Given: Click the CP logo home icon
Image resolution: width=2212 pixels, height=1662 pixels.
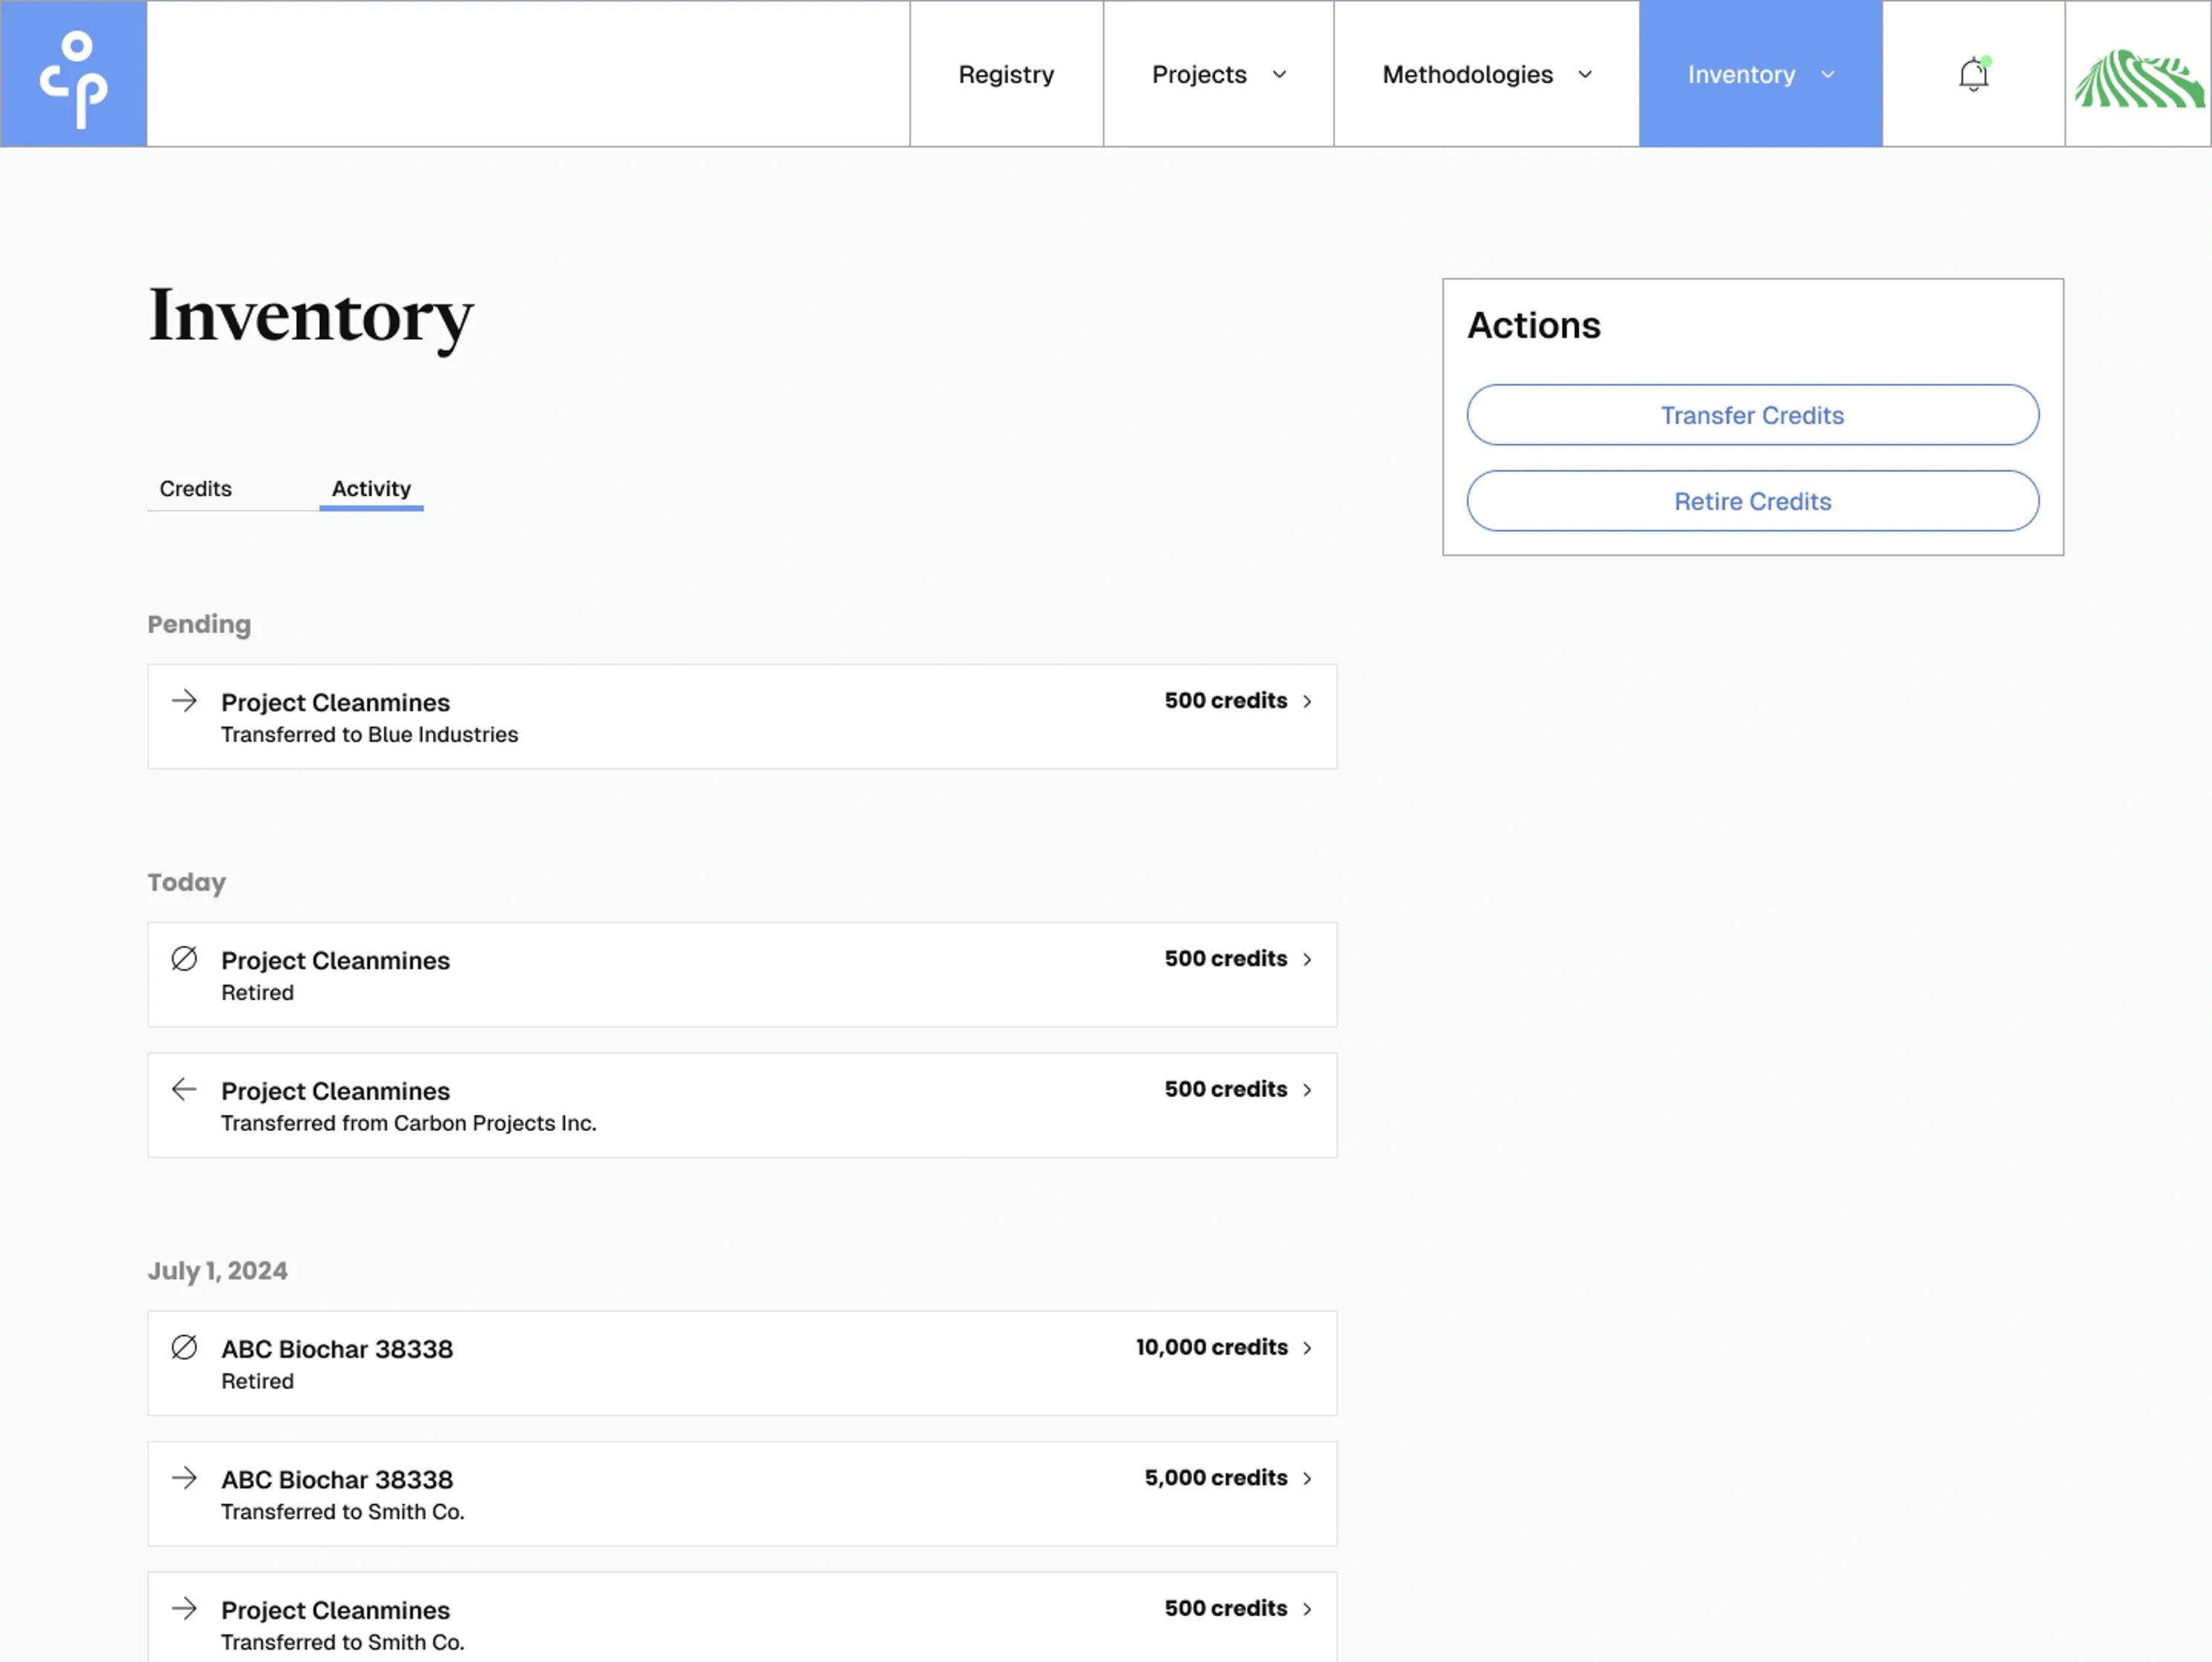Looking at the screenshot, I should click(73, 74).
